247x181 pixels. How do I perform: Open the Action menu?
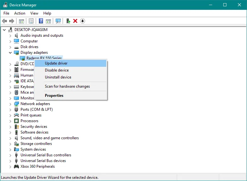[20, 13]
